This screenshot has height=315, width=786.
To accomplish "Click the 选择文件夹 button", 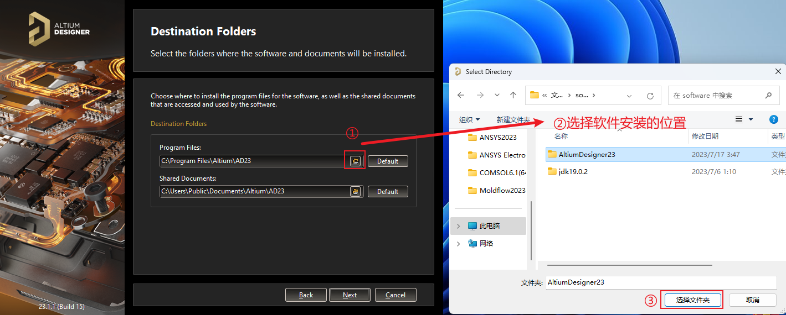I will pyautogui.click(x=692, y=300).
